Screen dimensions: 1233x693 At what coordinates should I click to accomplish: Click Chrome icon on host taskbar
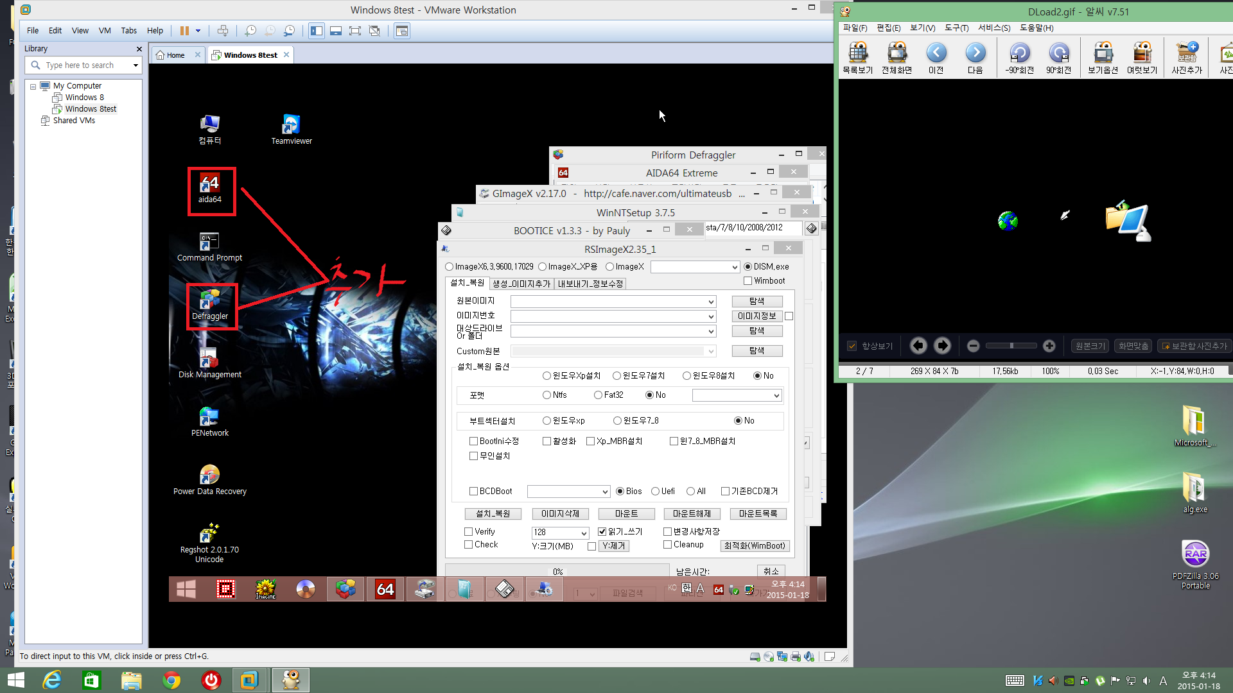pos(171,680)
